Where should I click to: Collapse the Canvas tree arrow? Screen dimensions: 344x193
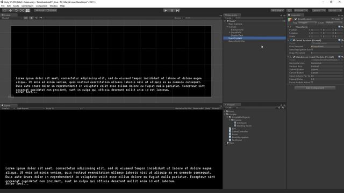(227, 27)
